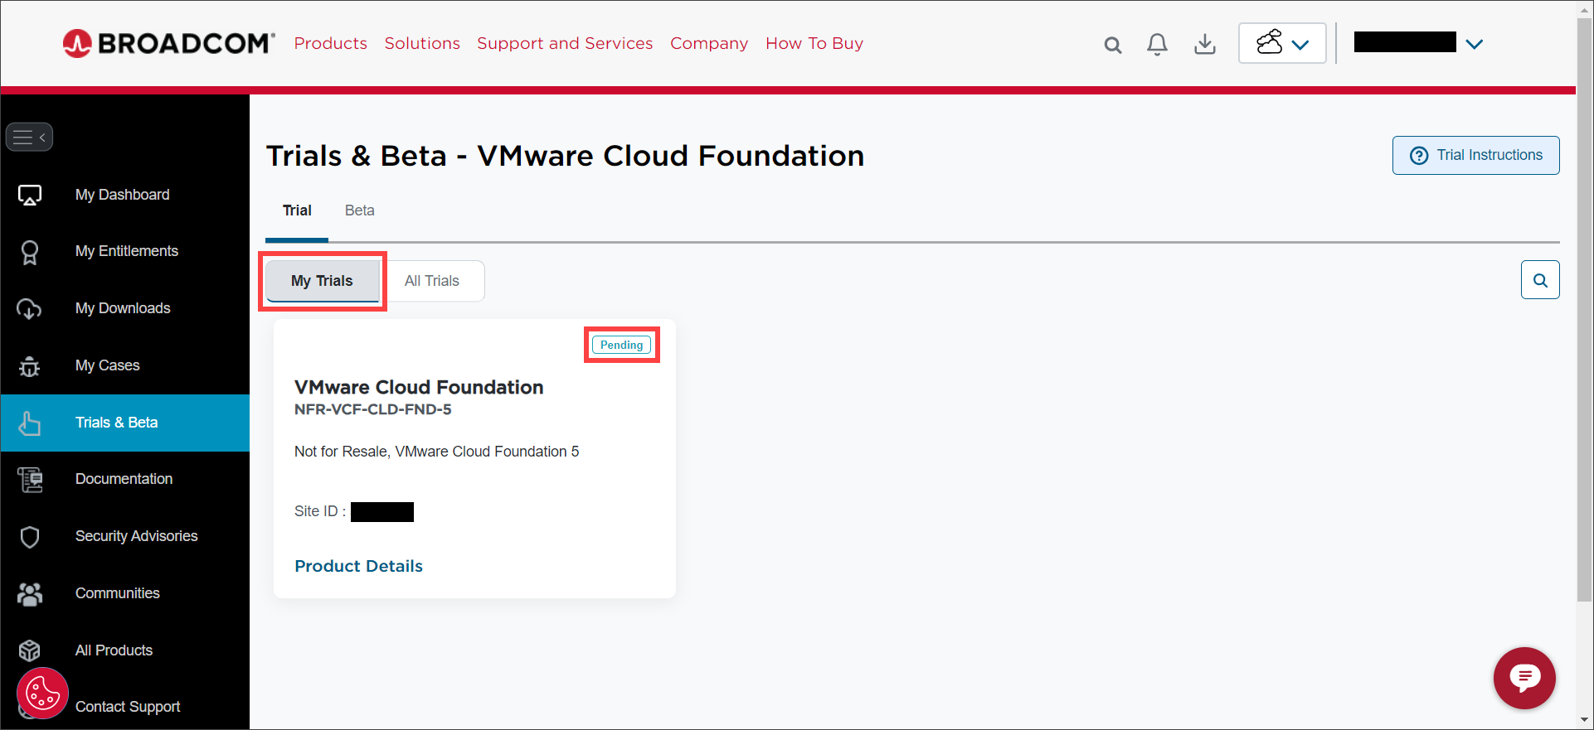The height and width of the screenshot is (730, 1594).
Task: Open the cloud division selector dropdown
Action: (1282, 43)
